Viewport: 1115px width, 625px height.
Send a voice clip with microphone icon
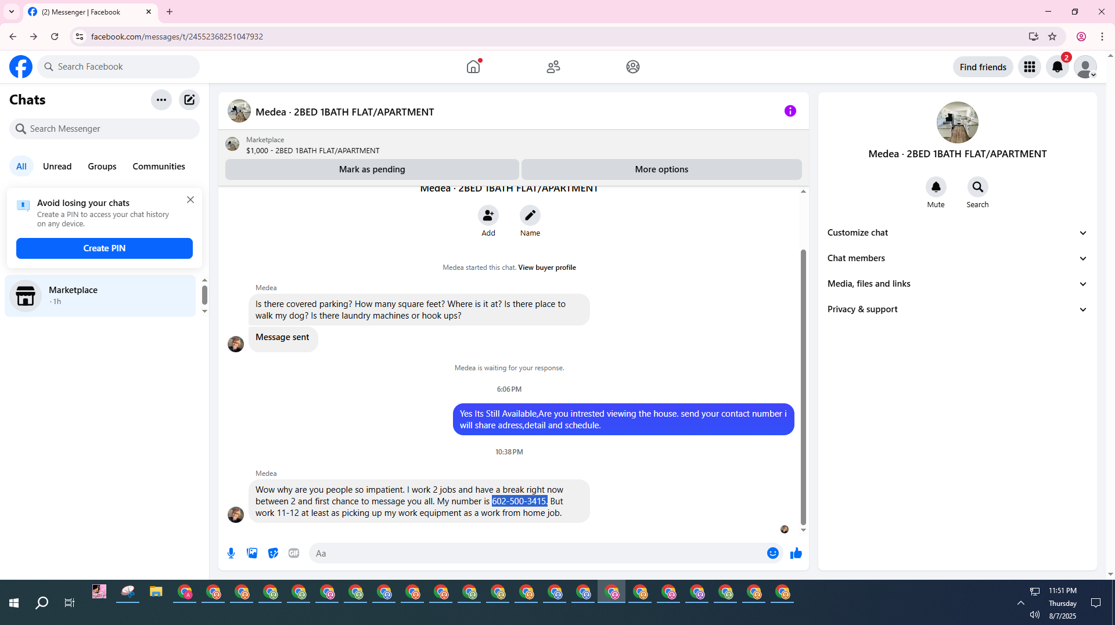(231, 554)
